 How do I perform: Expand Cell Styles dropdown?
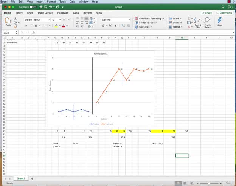tap(151, 27)
